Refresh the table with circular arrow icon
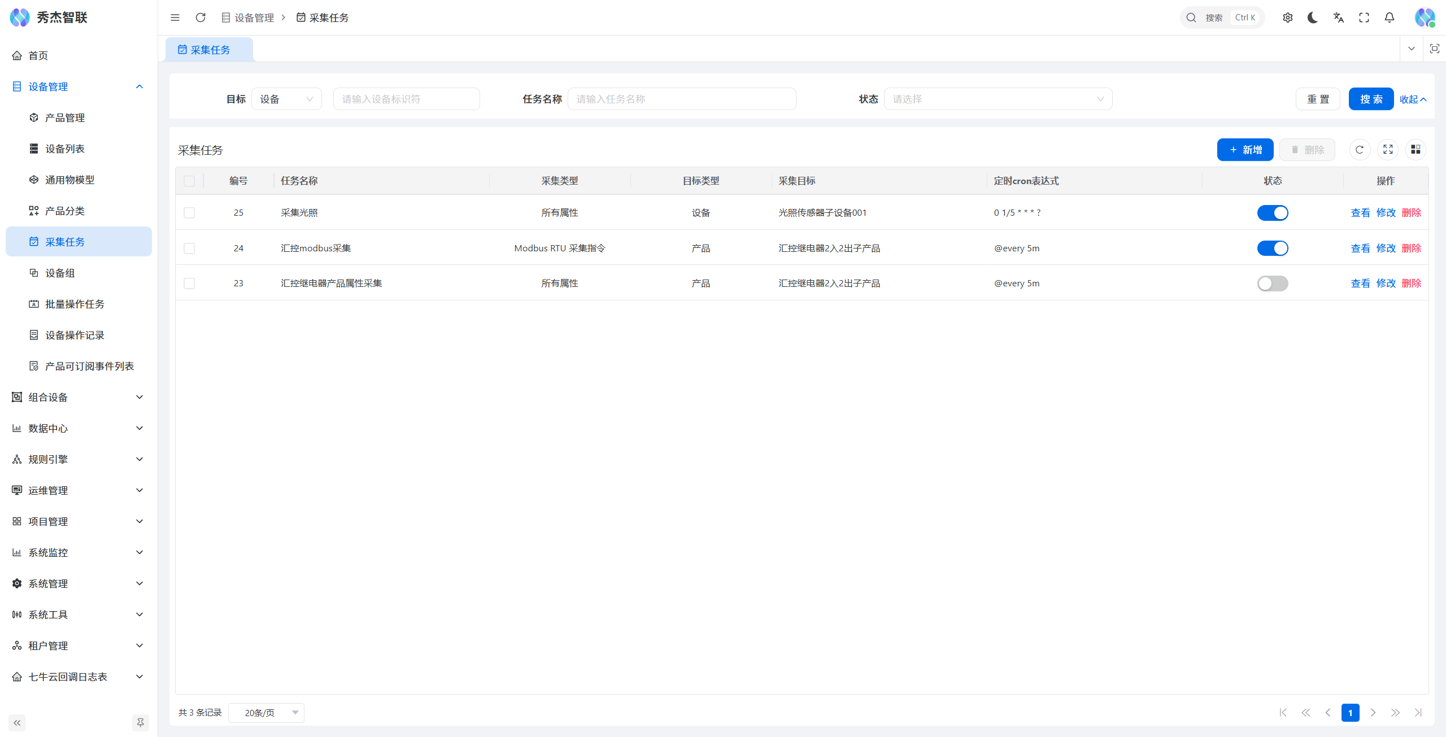1446x737 pixels. point(1360,150)
